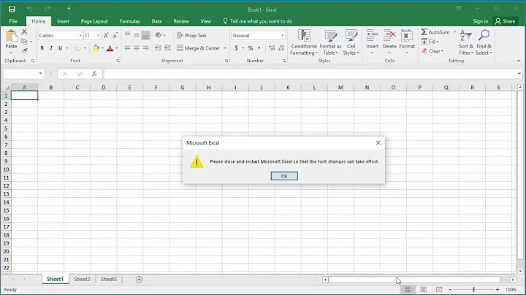The width and height of the screenshot is (526, 295).
Task: Click the Borders icon
Action: point(78,48)
